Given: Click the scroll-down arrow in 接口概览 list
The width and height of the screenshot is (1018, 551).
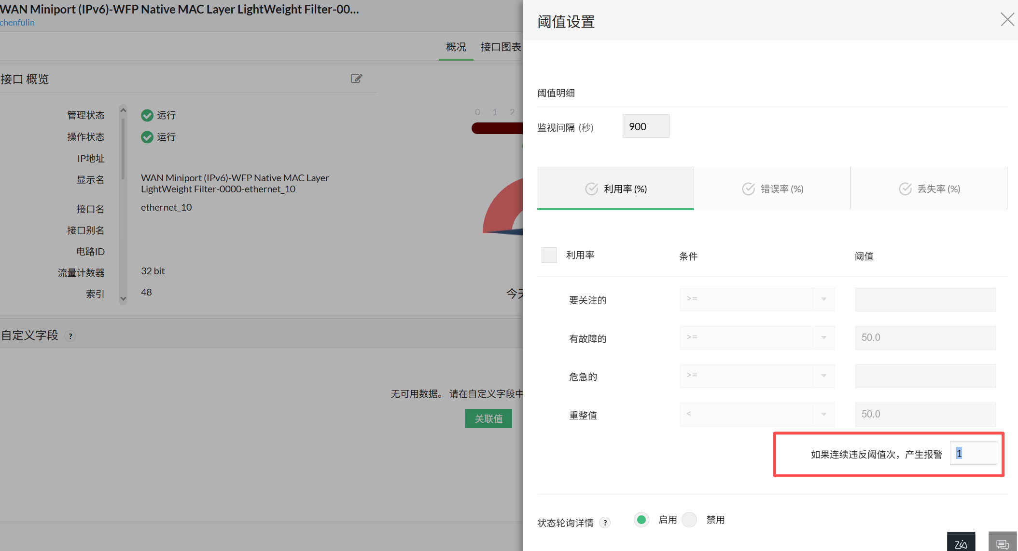Looking at the screenshot, I should point(123,299).
